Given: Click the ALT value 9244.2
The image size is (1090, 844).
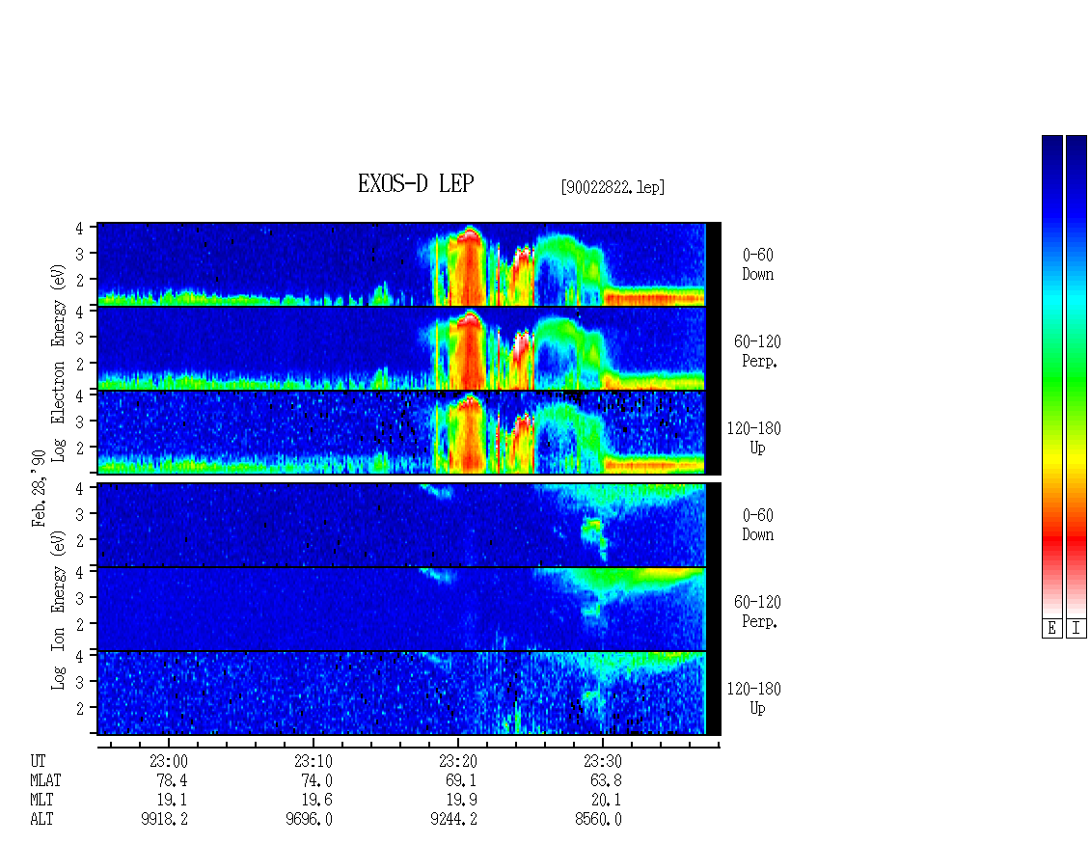Looking at the screenshot, I should click(454, 820).
